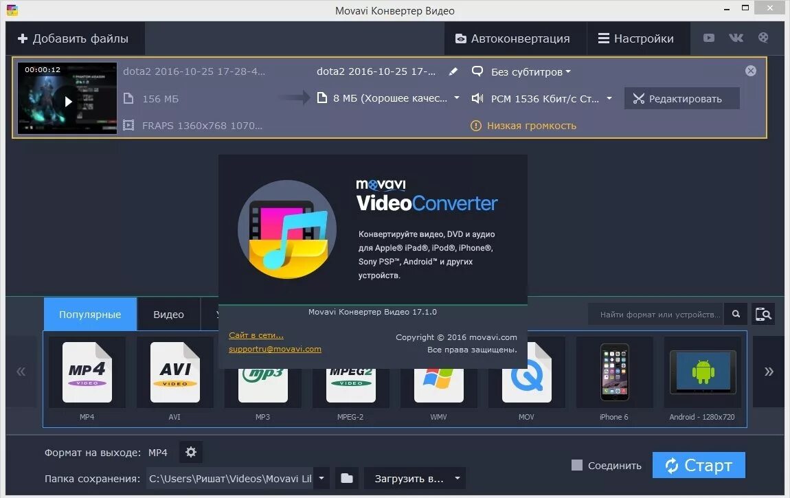The height and width of the screenshot is (498, 790).
Task: Click the save folder path field
Action: pyautogui.click(x=229, y=478)
